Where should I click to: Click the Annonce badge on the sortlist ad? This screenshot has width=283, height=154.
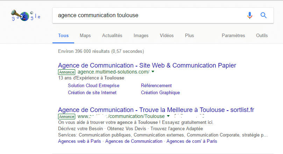point(66,117)
